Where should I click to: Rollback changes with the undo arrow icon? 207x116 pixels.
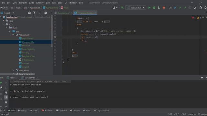pos(195,8)
